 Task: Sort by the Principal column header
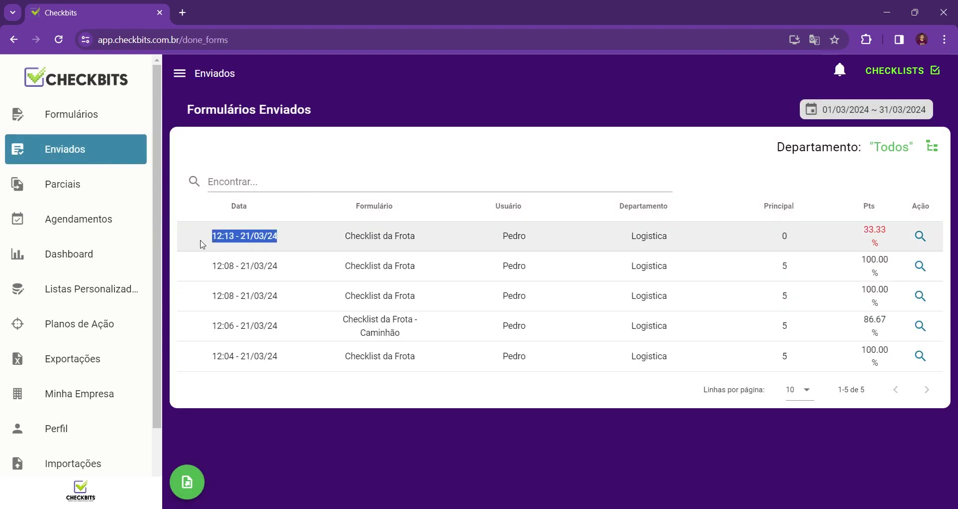(778, 206)
